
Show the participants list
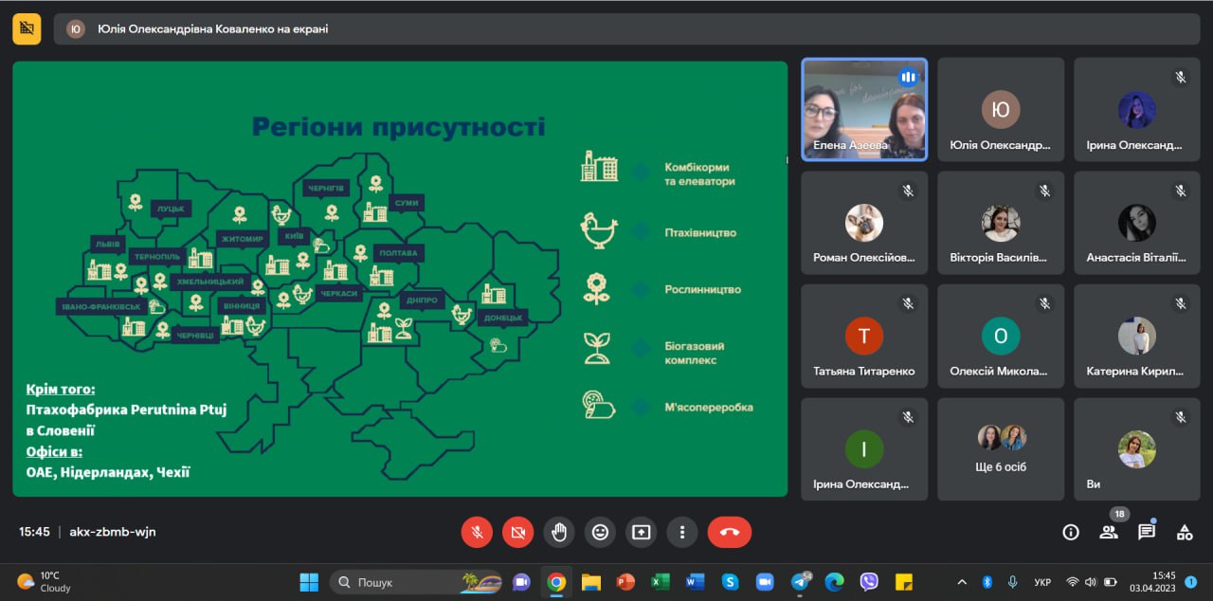[x=1109, y=532]
